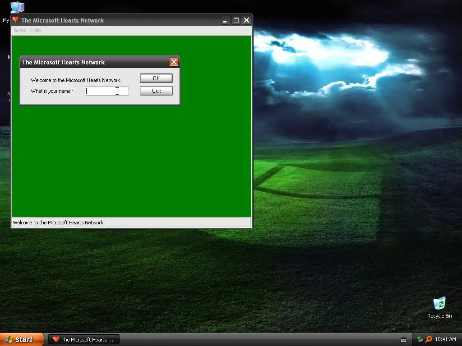Confirm name with the OK button

tap(156, 78)
